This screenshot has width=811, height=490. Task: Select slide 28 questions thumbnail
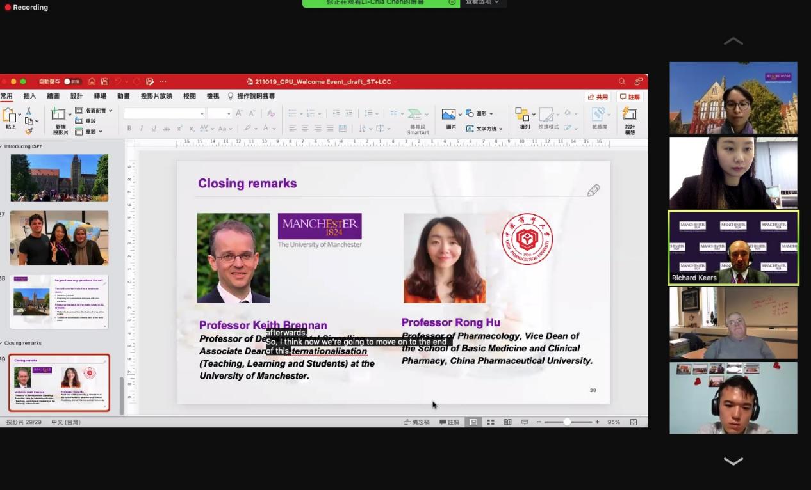pyautogui.click(x=59, y=302)
